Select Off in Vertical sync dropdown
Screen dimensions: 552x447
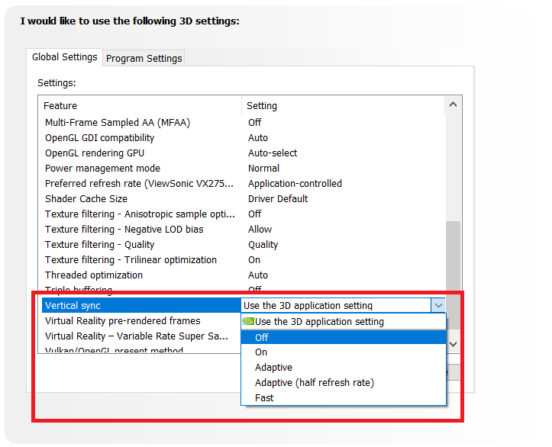tap(262, 337)
